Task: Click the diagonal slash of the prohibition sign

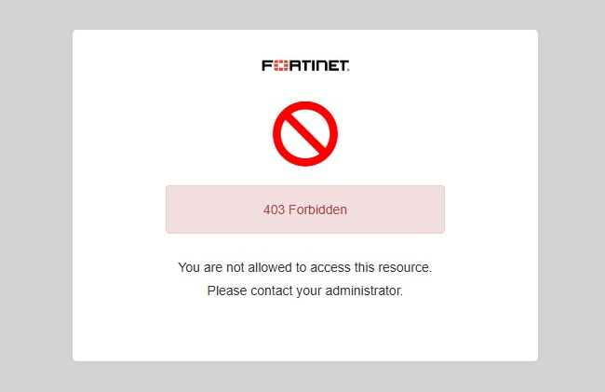Action: point(305,134)
